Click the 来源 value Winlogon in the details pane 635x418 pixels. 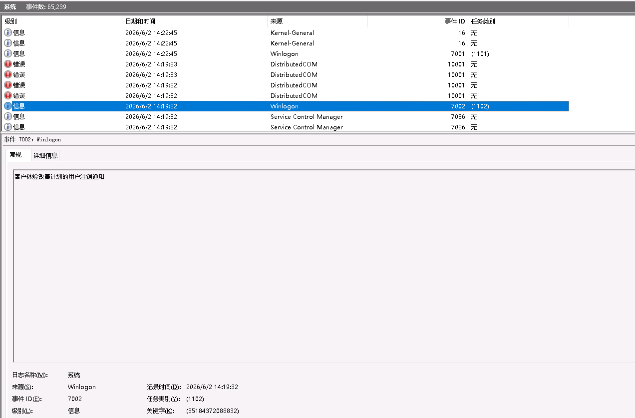tap(82, 387)
